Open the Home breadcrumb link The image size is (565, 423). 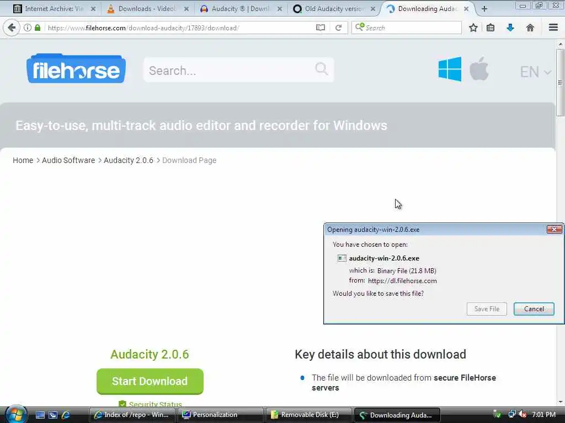pos(23,160)
